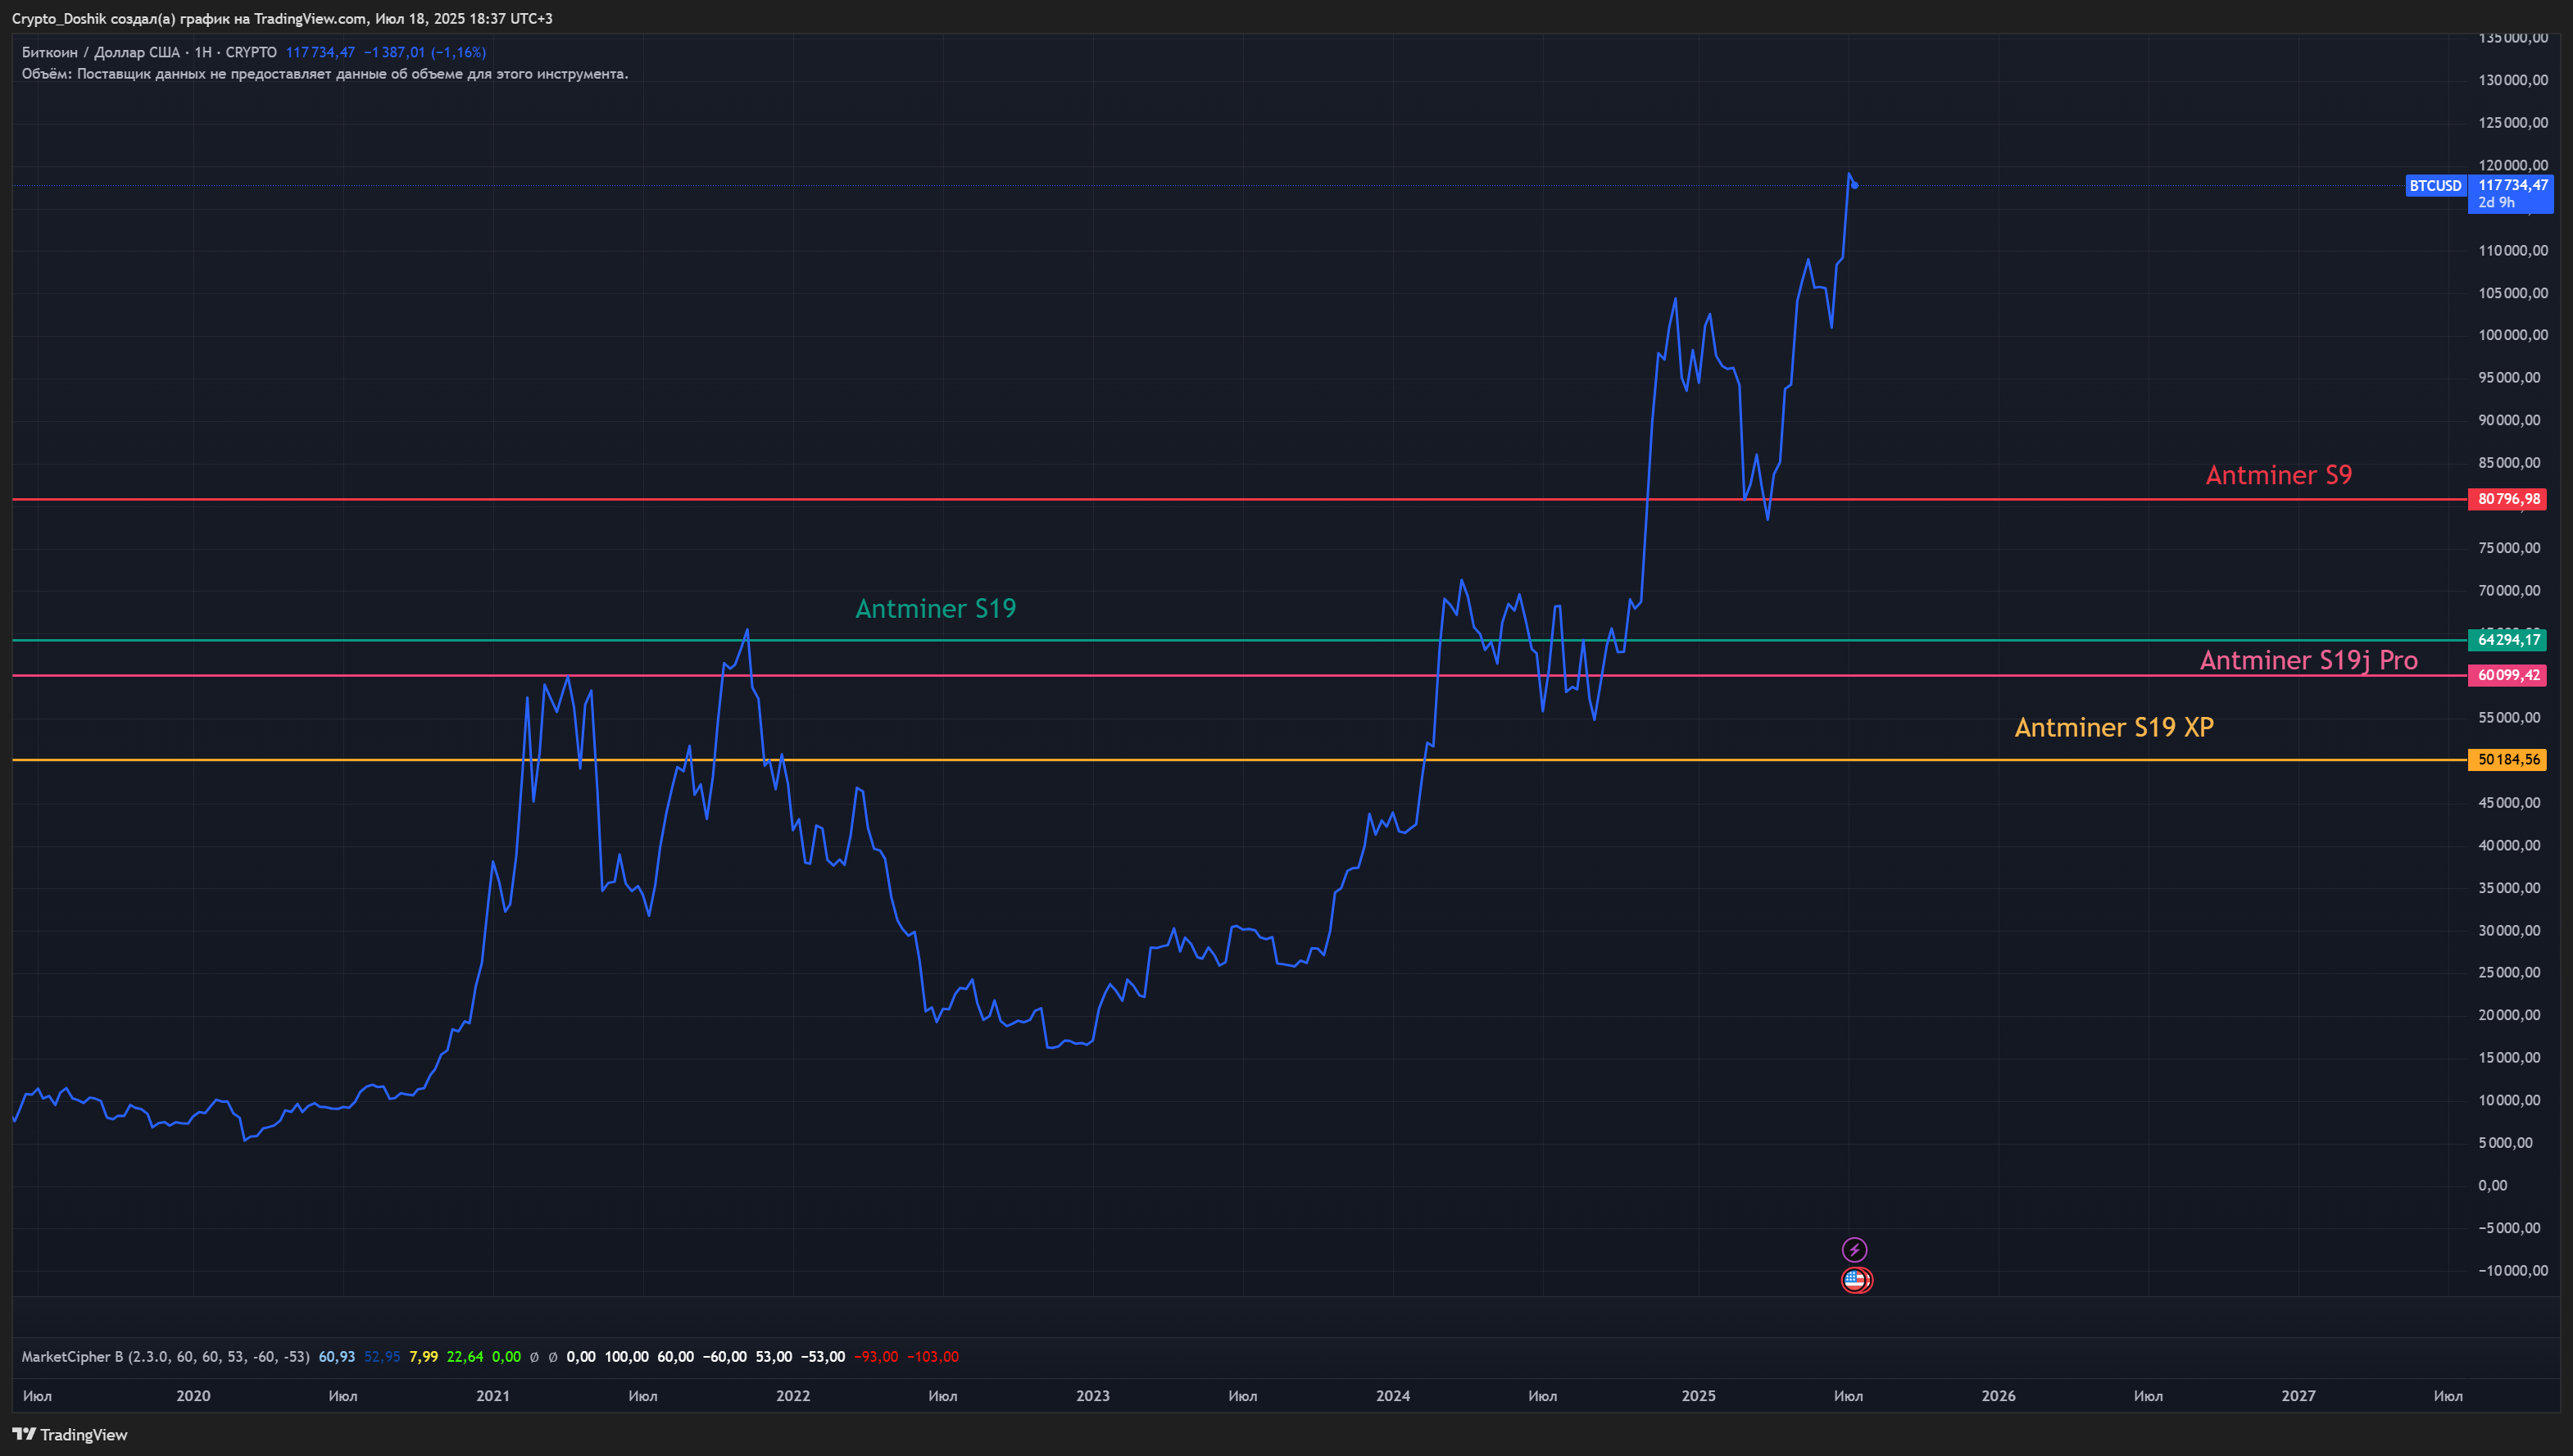Click the orange 50 184,56 price label
This screenshot has height=1456, width=2573.
coord(2508,760)
